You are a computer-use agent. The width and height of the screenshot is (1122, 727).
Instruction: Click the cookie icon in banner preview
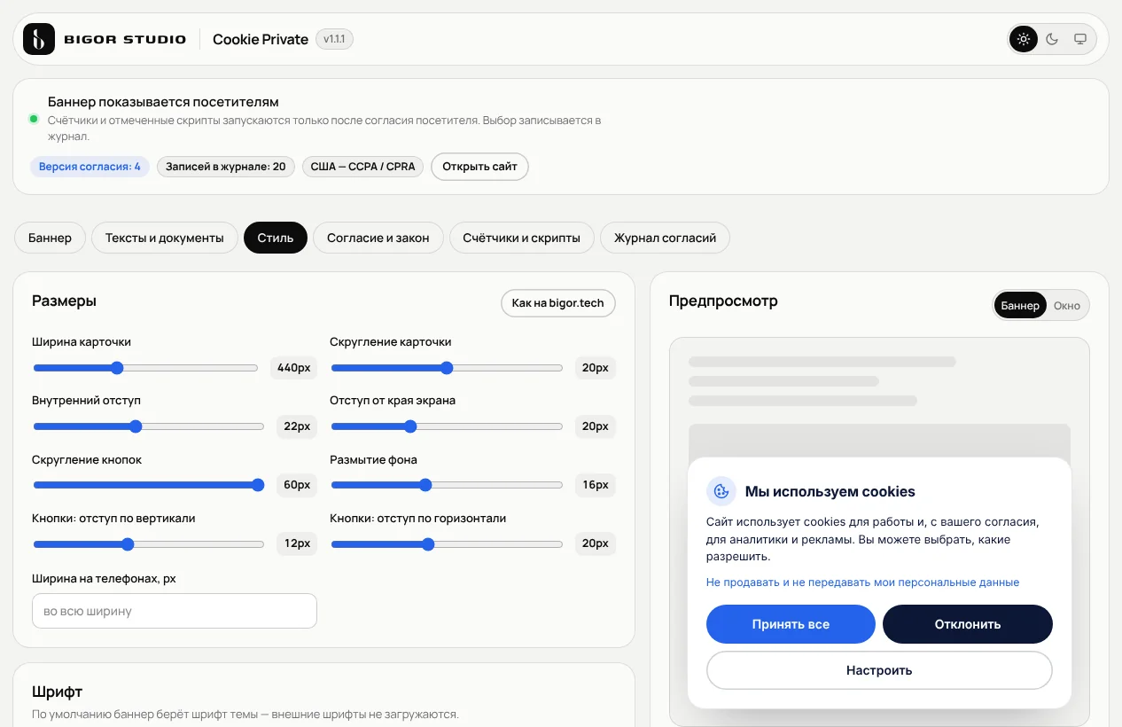coord(721,490)
